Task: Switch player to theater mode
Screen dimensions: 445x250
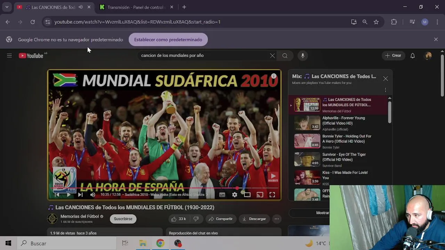Action: (x=247, y=195)
